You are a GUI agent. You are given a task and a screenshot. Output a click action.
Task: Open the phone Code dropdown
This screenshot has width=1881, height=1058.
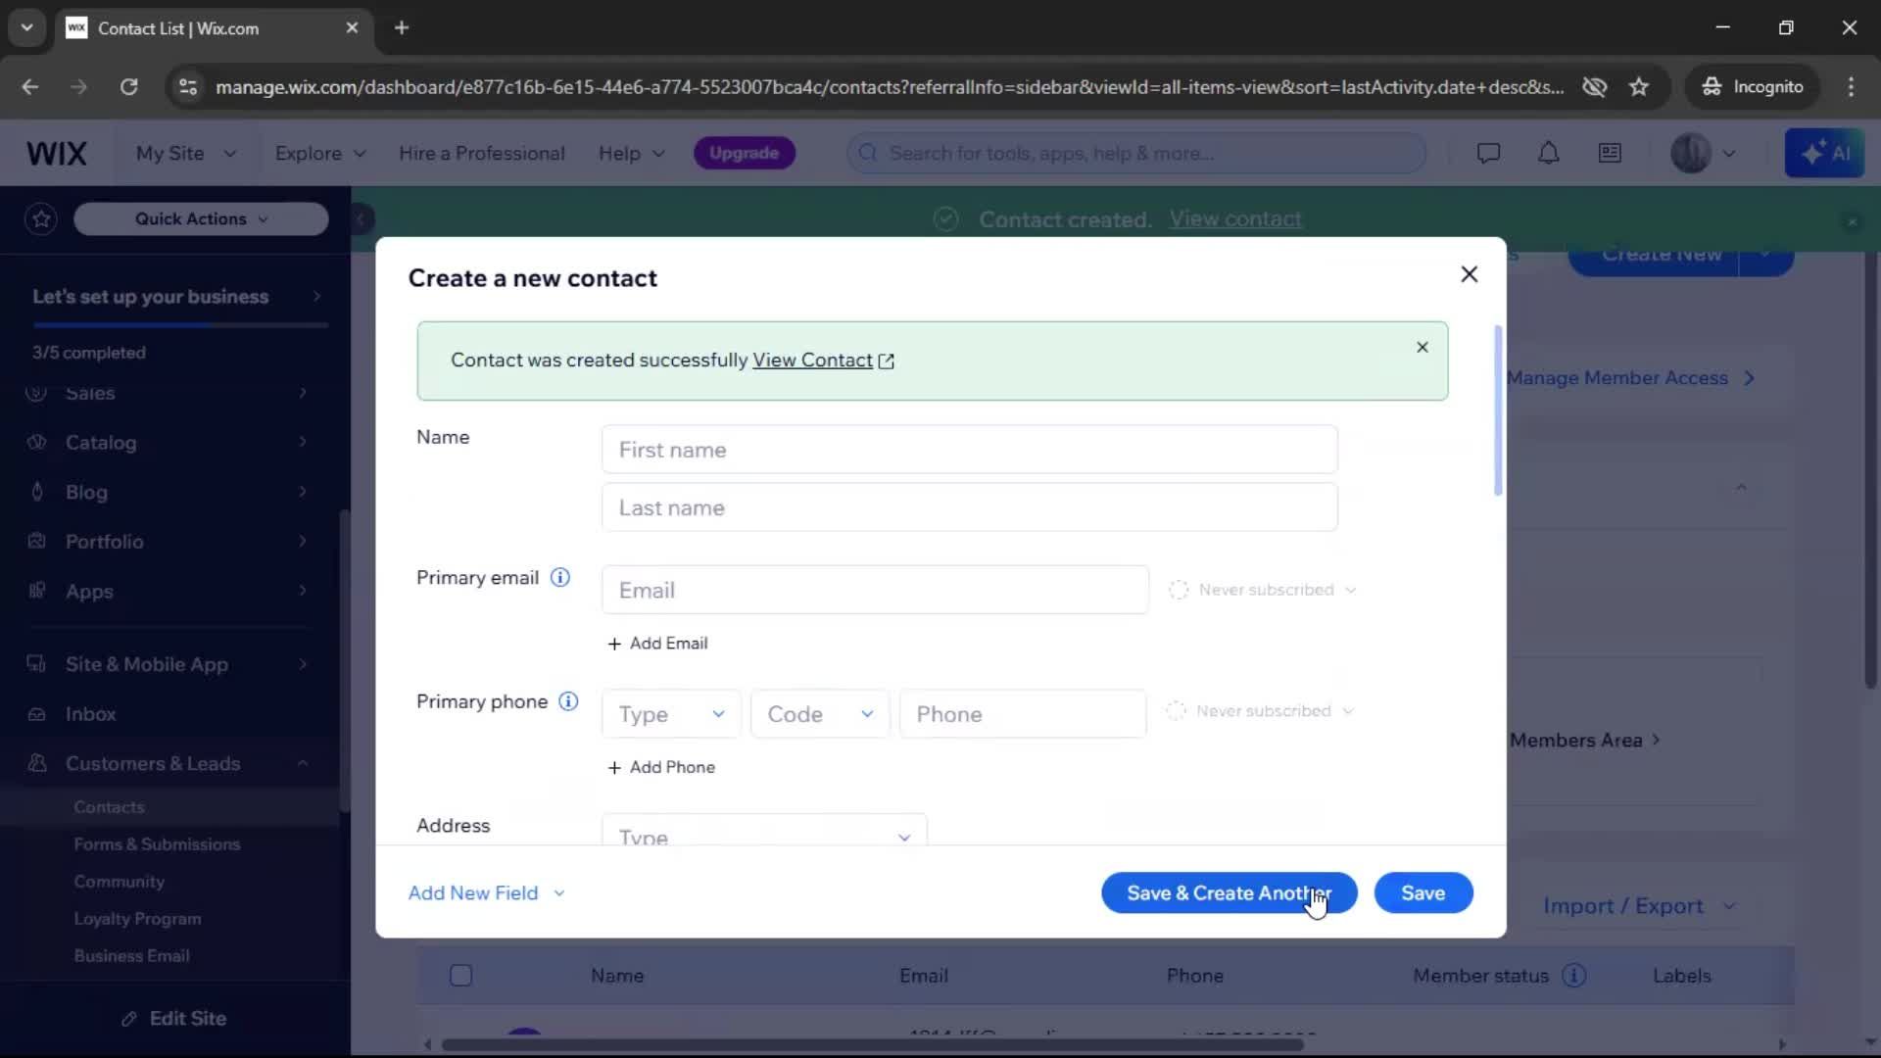tap(820, 714)
